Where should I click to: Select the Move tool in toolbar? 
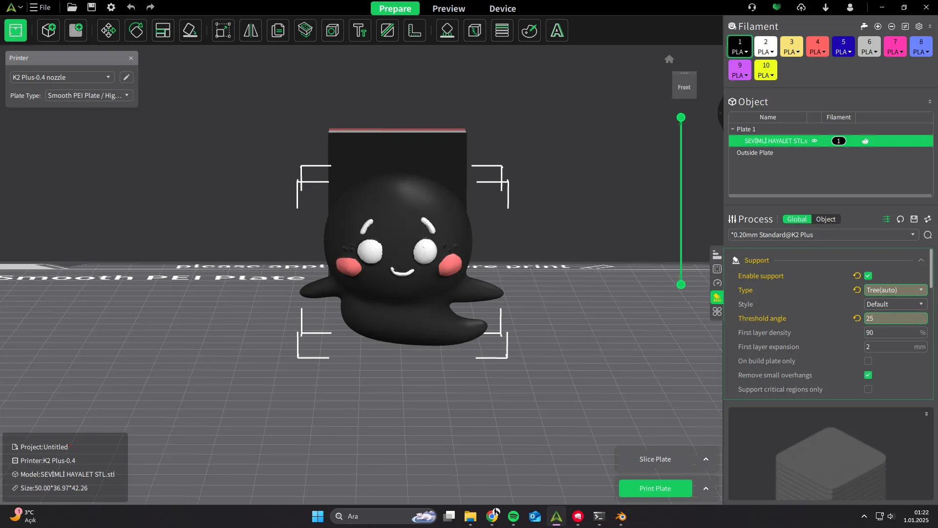coord(108,30)
